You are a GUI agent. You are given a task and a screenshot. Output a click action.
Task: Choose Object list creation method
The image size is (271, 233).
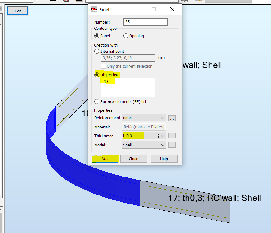pyautogui.click(x=97, y=75)
